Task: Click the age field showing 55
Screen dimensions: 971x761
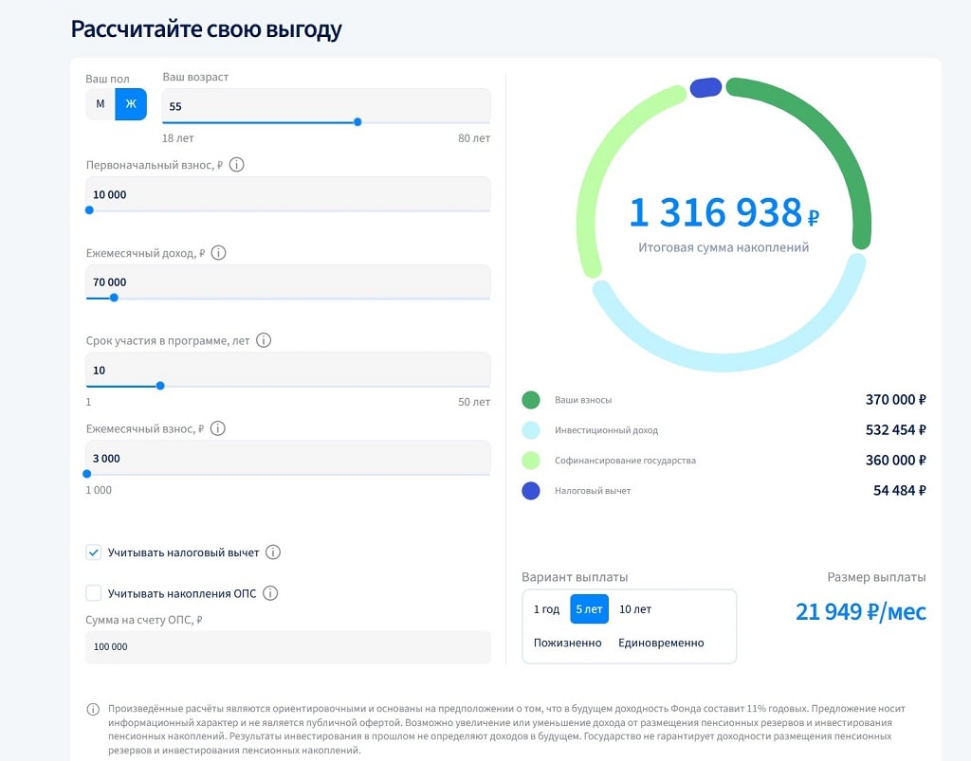Action: (326, 106)
